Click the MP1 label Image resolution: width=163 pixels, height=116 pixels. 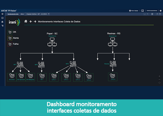(x=15, y=64)
